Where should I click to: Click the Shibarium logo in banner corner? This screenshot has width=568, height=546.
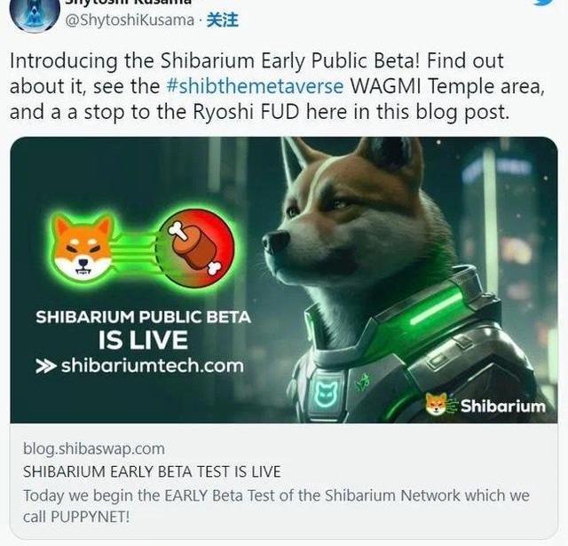pos(485,405)
